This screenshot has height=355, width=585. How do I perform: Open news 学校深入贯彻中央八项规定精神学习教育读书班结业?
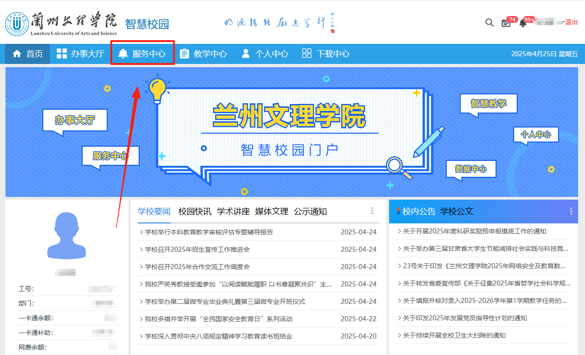[x=218, y=336]
